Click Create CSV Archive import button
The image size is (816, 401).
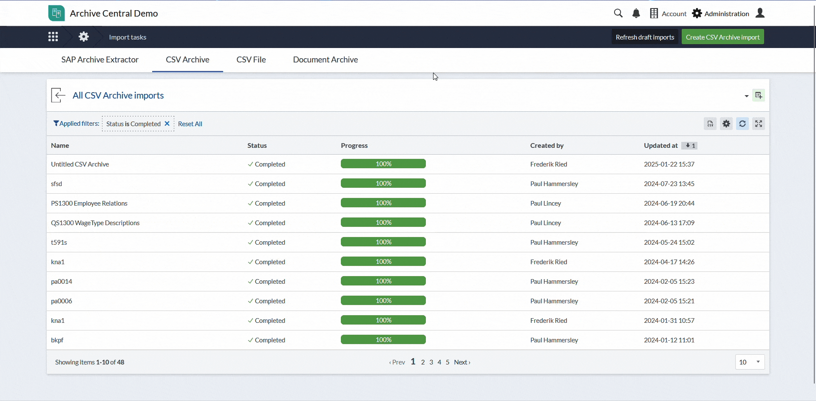click(722, 37)
